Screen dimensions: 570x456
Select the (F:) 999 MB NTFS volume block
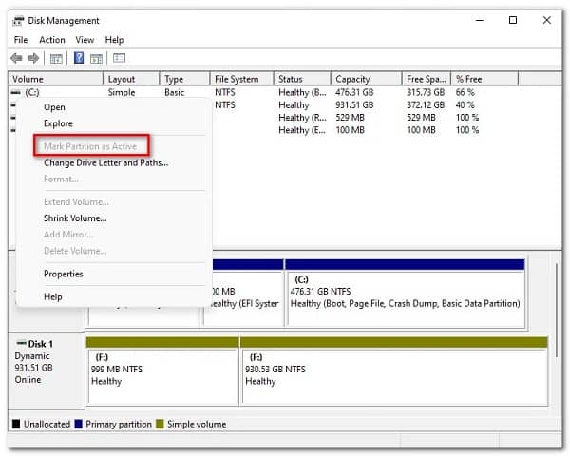pyautogui.click(x=162, y=370)
